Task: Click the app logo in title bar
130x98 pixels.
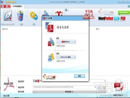Action: click(2, 2)
